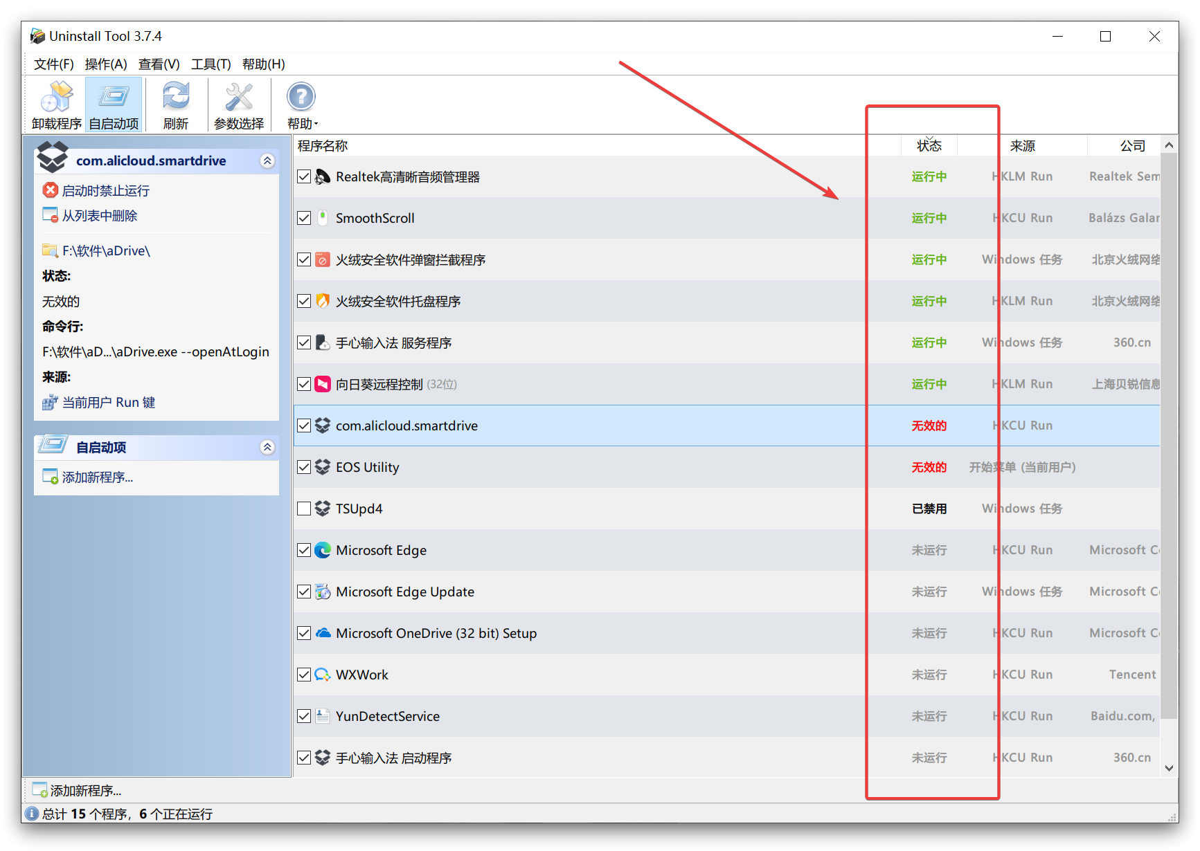Enable the TSUpd4 checkbox
The height and width of the screenshot is (851, 1200).
pyautogui.click(x=304, y=509)
